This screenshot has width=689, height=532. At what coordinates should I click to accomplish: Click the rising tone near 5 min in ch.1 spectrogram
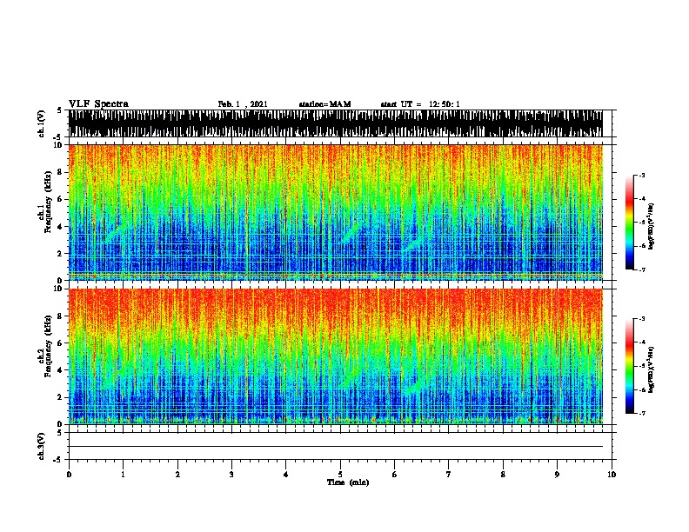click(x=352, y=231)
